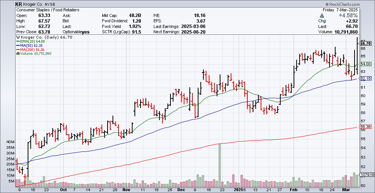Click the green EMA(20) legend line
375x193 pixels.
pyautogui.click(x=18, y=41)
